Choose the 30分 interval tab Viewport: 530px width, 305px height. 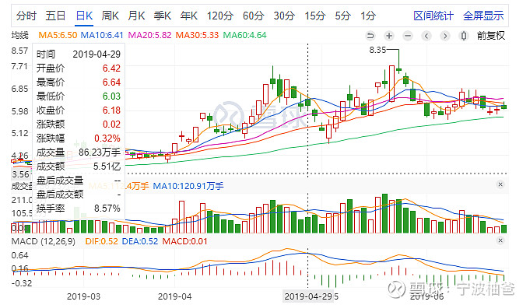point(284,16)
